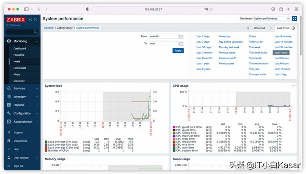Click the To time input field
This screenshot has width=306, height=174.
[x=164, y=43]
